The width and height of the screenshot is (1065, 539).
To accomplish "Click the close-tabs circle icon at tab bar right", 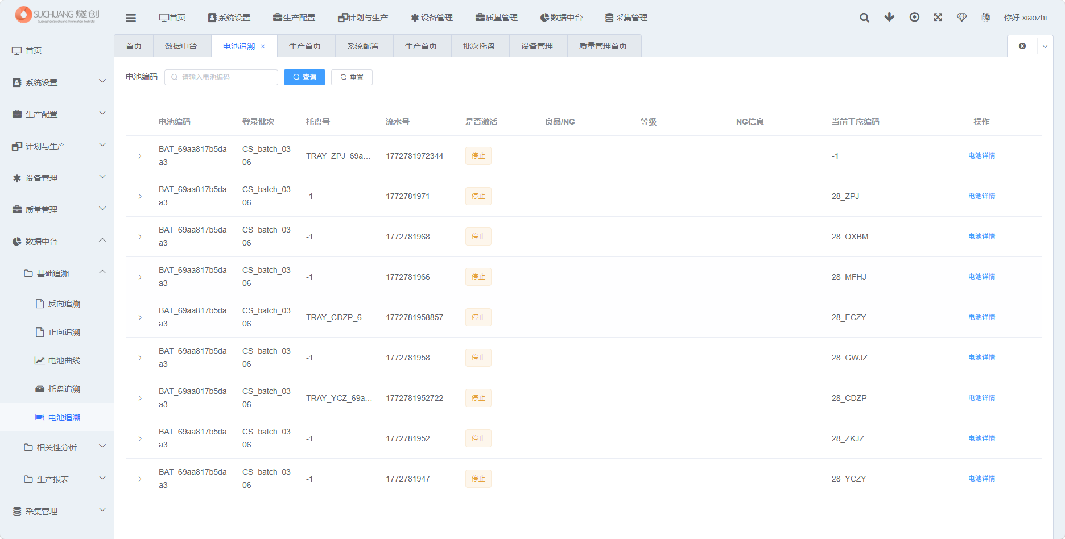I will point(1022,46).
